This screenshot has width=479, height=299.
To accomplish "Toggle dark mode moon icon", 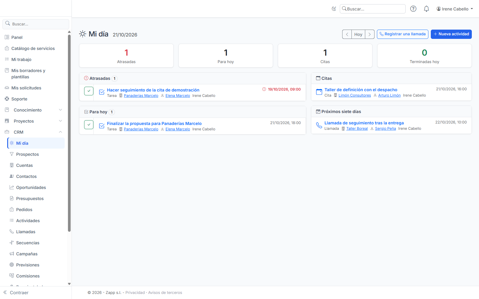I will 334,9.
